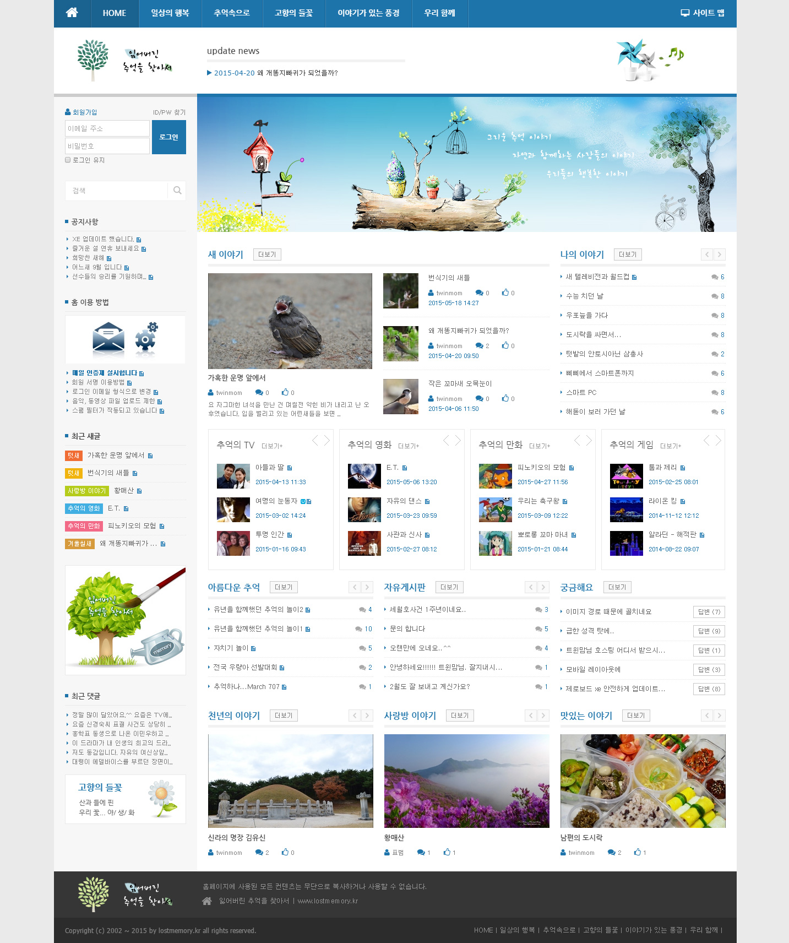This screenshot has height=943, width=789.
Task: Click the tree logo in the footer
Action: click(94, 894)
